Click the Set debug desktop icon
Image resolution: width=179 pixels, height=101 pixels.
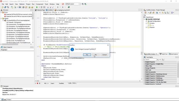click(85, 4)
